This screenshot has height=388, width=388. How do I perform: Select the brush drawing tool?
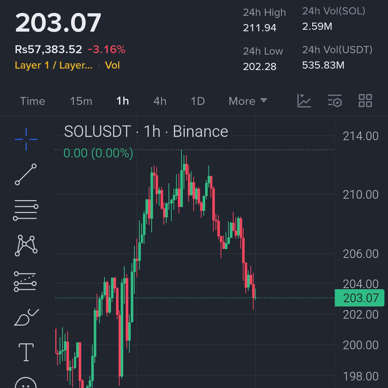(x=26, y=317)
